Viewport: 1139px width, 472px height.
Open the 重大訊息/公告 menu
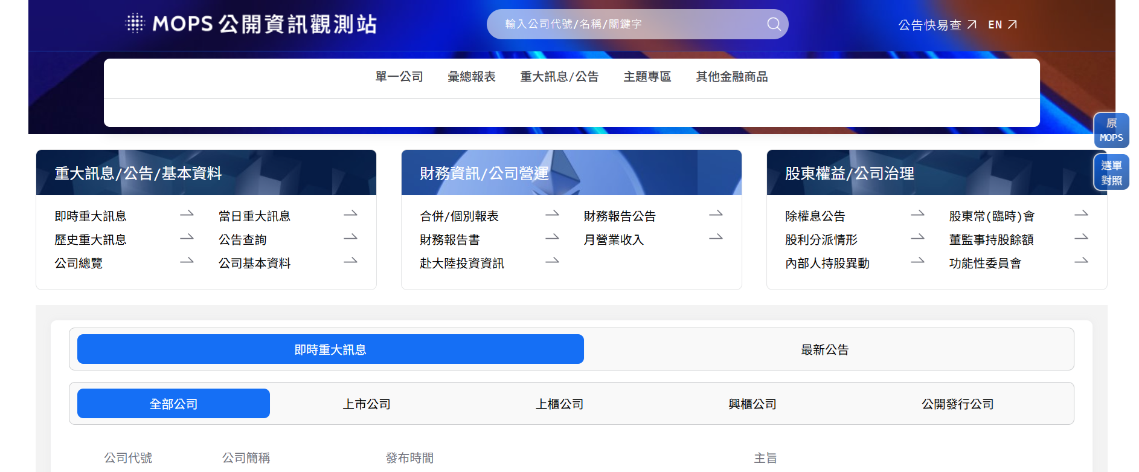[x=560, y=77]
